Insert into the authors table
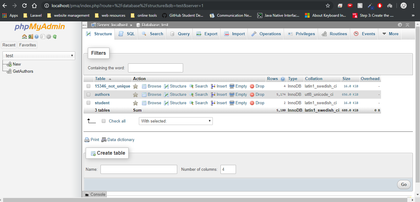This screenshot has height=202, width=420. point(219,95)
